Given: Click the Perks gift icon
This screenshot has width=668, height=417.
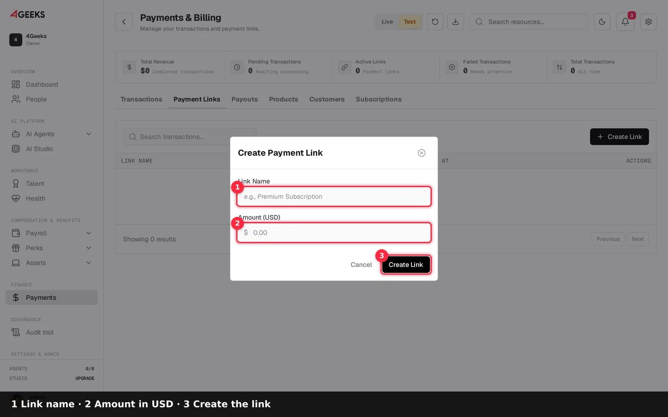Looking at the screenshot, I should click(16, 248).
